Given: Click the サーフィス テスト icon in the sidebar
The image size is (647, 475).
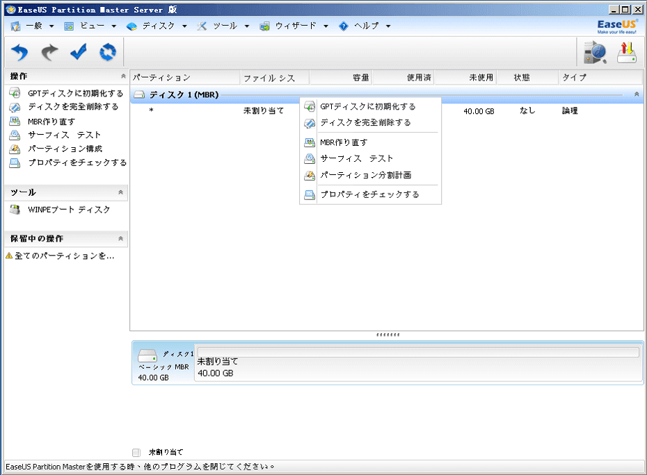Looking at the screenshot, I should click(x=15, y=135).
